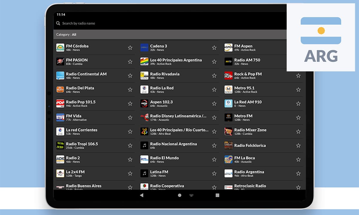Tap FM Aspen logo

pos(228,48)
